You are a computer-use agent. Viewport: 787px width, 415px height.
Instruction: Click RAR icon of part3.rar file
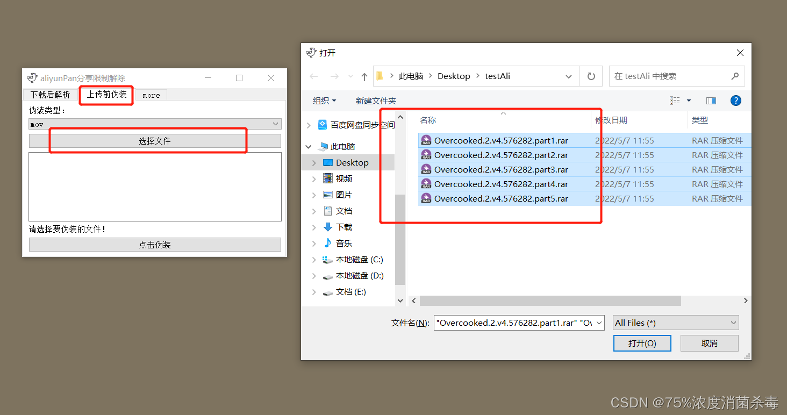point(426,169)
